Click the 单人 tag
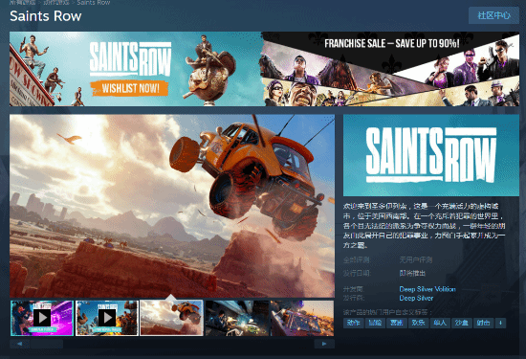This screenshot has height=359, width=526. (440, 323)
